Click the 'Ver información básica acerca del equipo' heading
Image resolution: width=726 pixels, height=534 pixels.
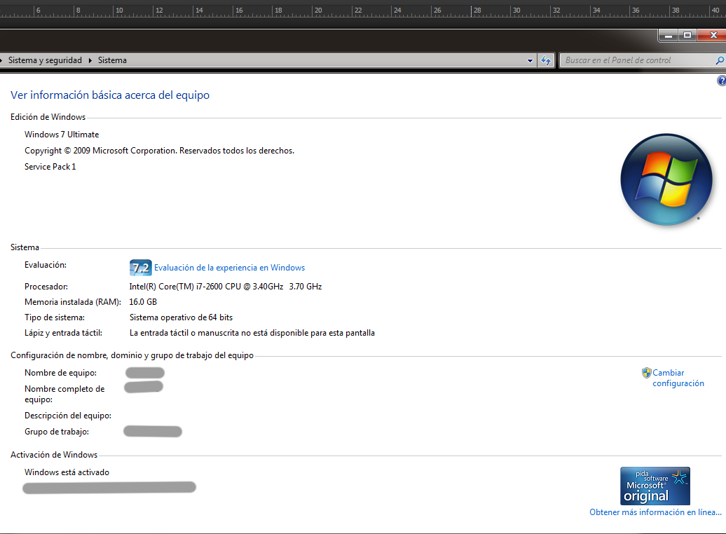point(110,95)
